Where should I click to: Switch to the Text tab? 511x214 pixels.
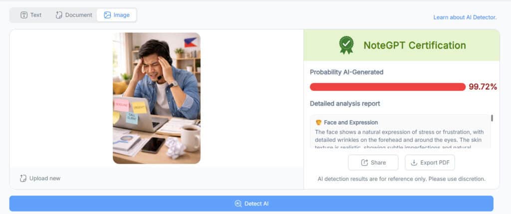31,15
